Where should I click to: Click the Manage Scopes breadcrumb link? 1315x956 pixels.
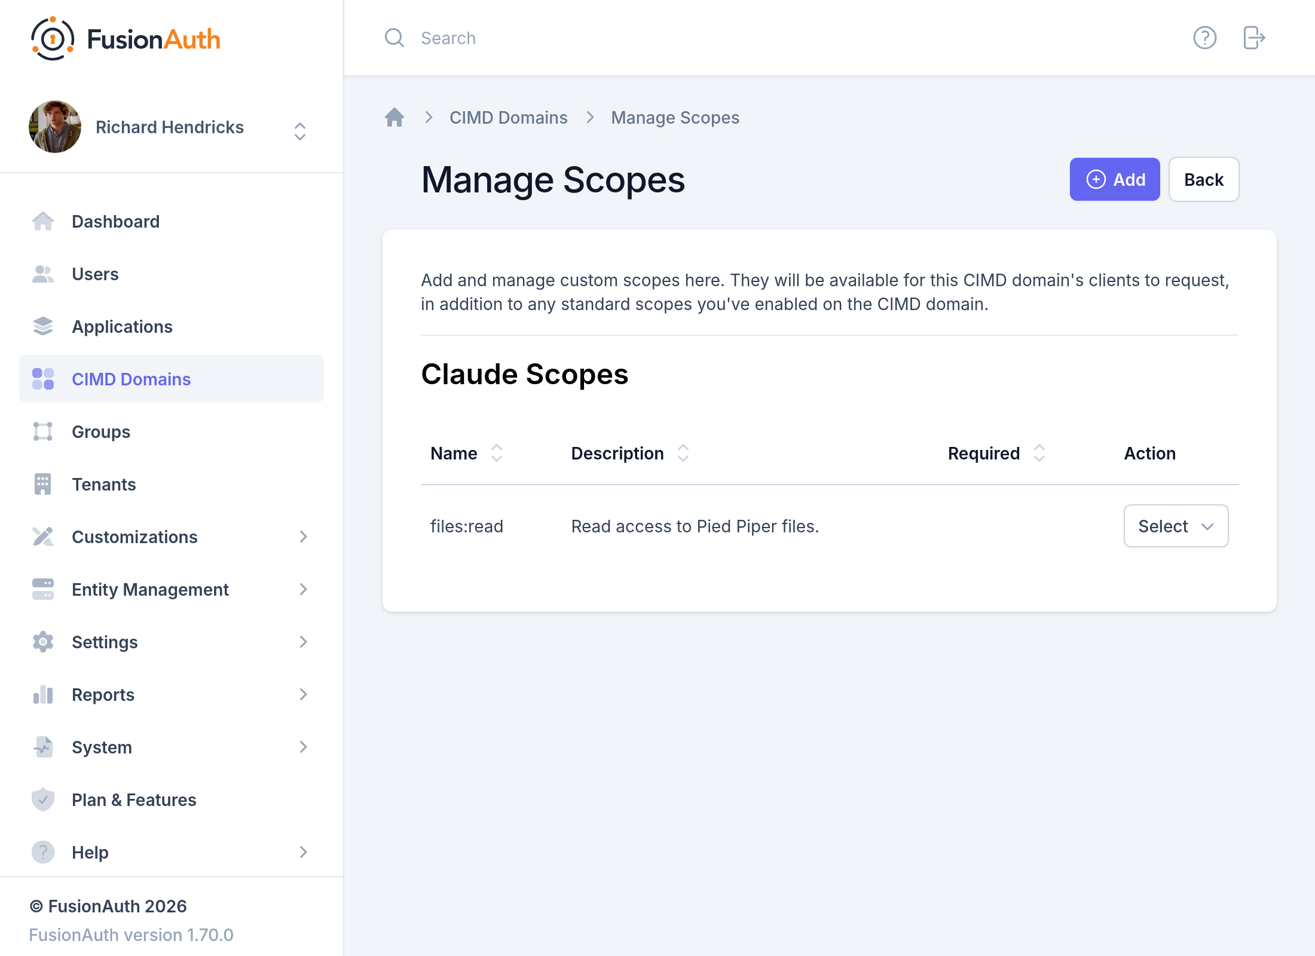click(675, 117)
